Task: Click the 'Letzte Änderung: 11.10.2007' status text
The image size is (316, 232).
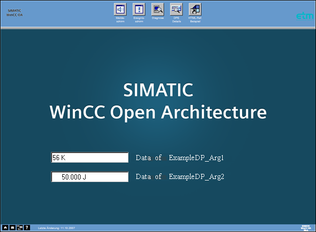Action: [56, 228]
